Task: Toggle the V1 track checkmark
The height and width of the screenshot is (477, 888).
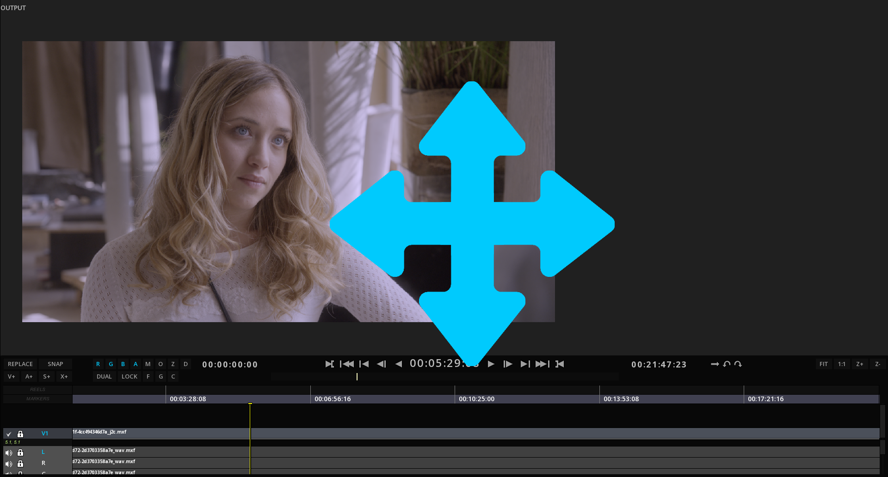Action: coord(9,434)
